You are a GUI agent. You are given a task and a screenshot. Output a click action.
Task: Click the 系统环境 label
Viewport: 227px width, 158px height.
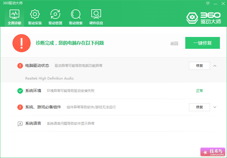coord(33,91)
